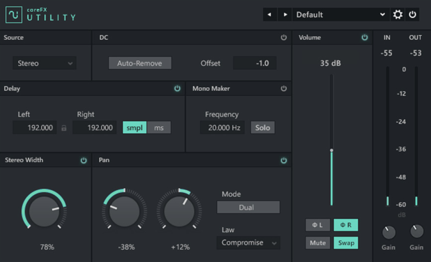Select smpl delay unit mode
Image resolution: width=431 pixels, height=262 pixels.
[135, 128]
